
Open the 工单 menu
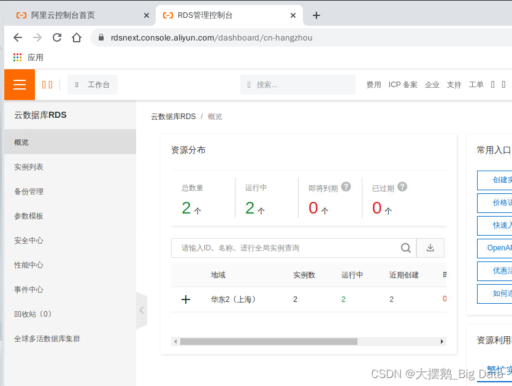(476, 85)
